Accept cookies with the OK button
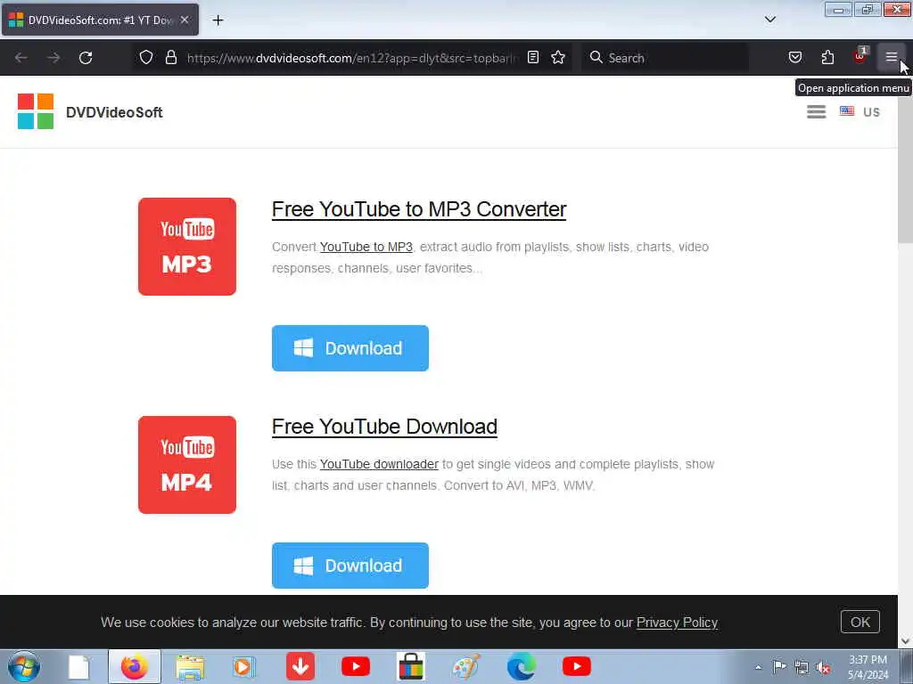913x684 pixels. 860,622
